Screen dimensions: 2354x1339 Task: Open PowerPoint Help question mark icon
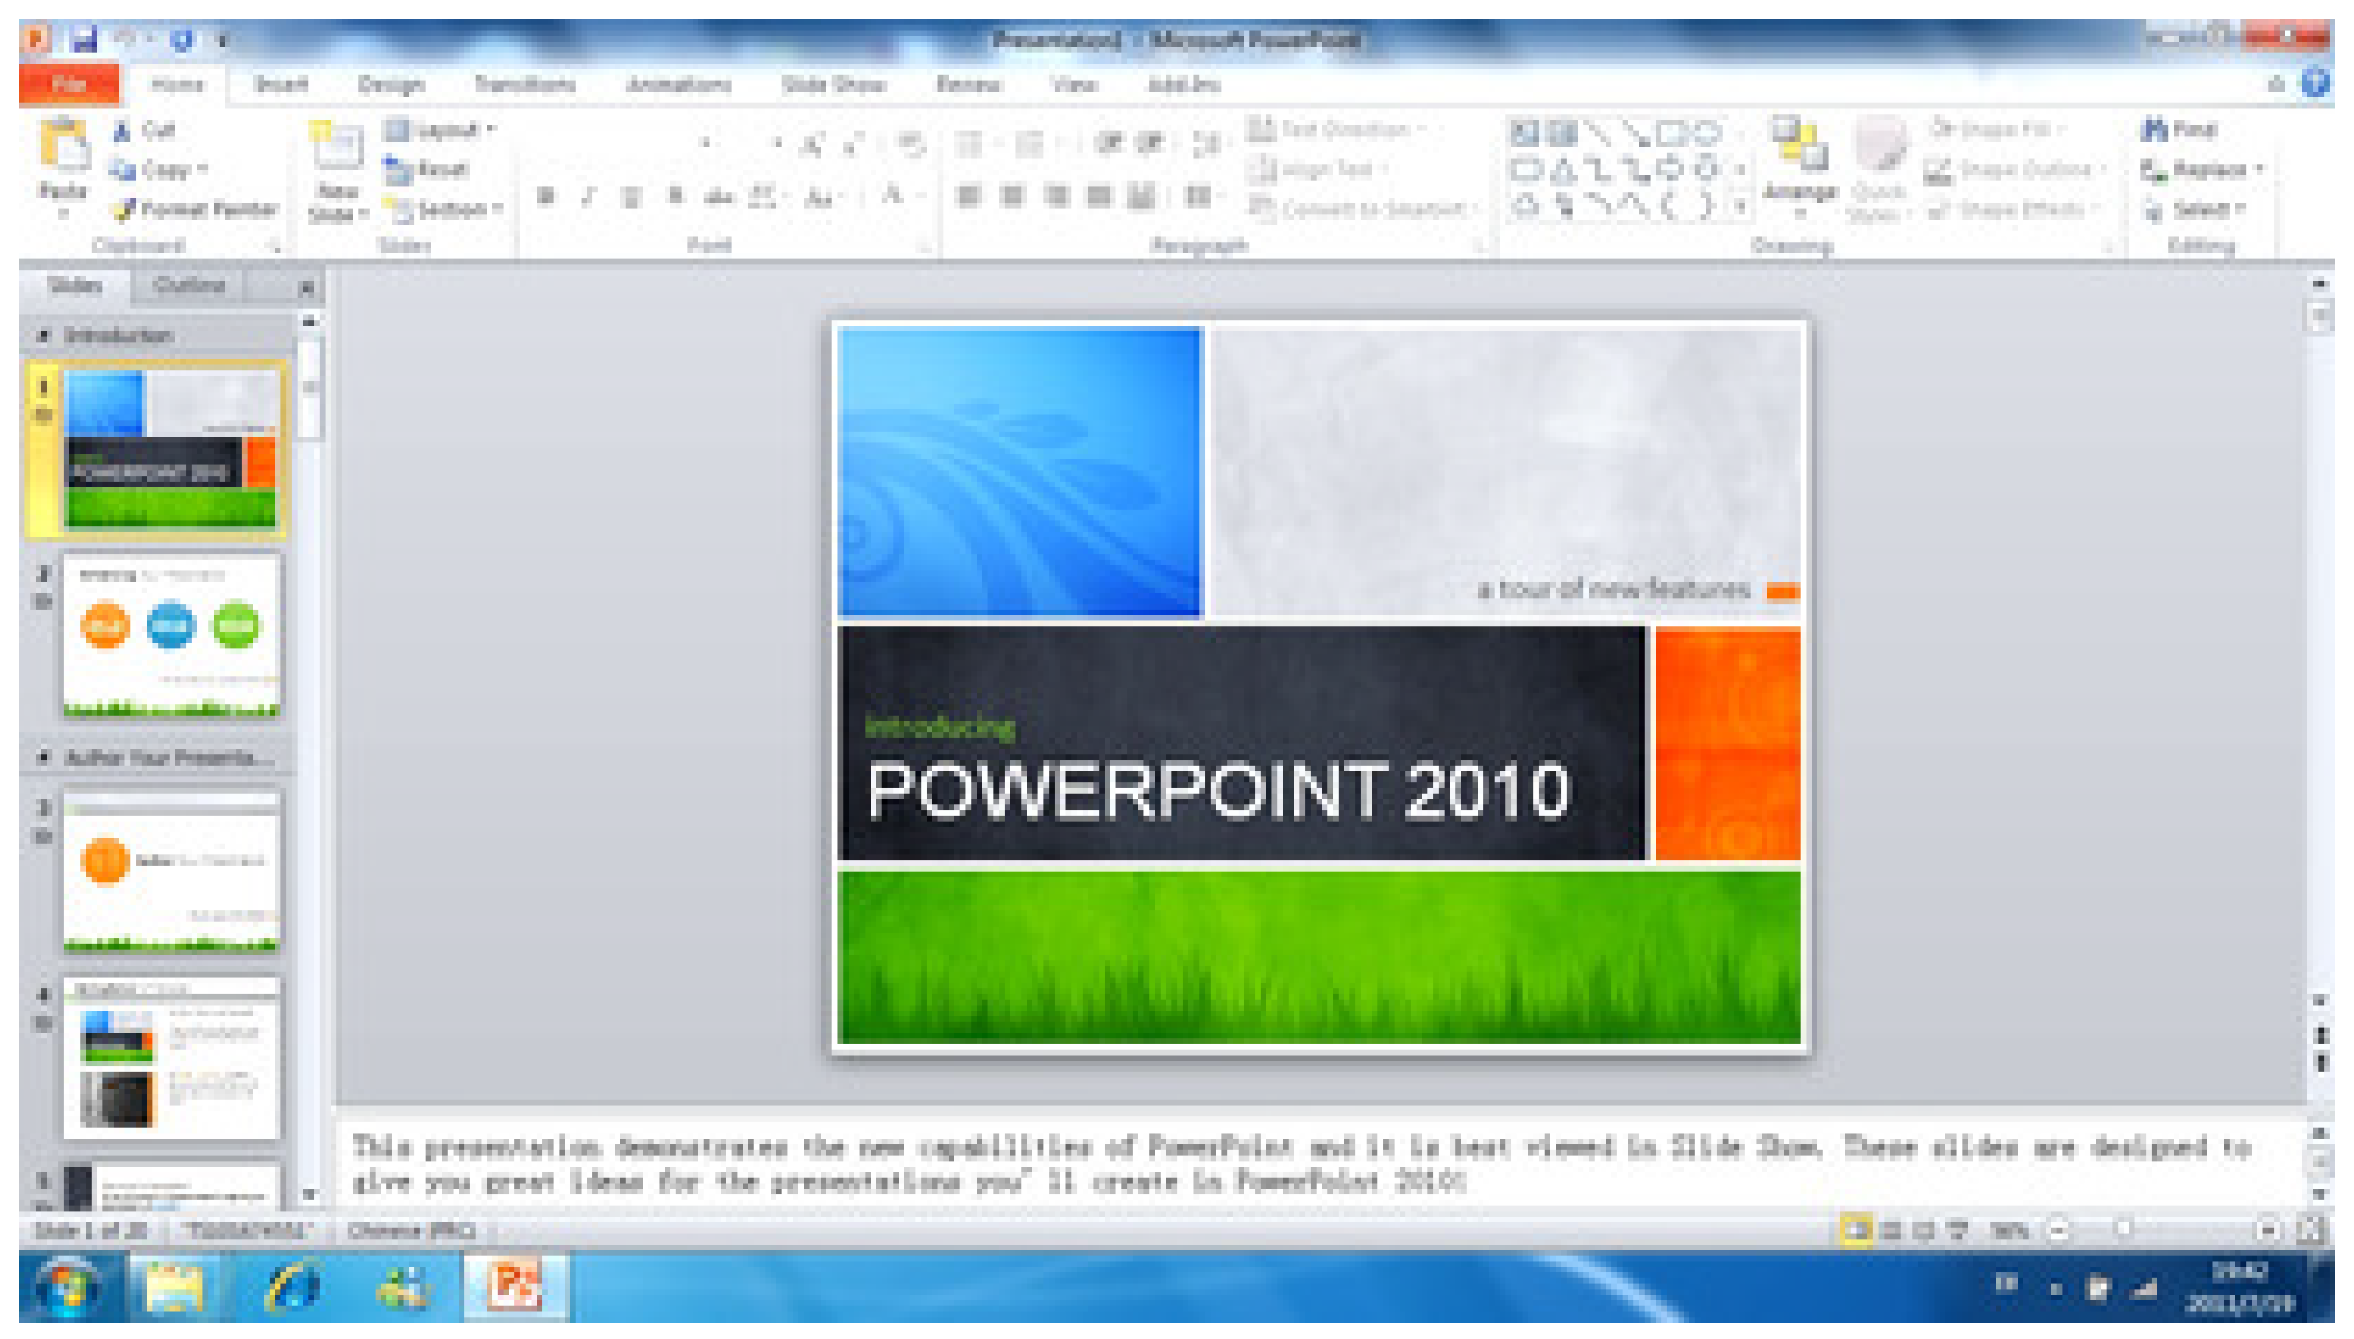click(2315, 84)
